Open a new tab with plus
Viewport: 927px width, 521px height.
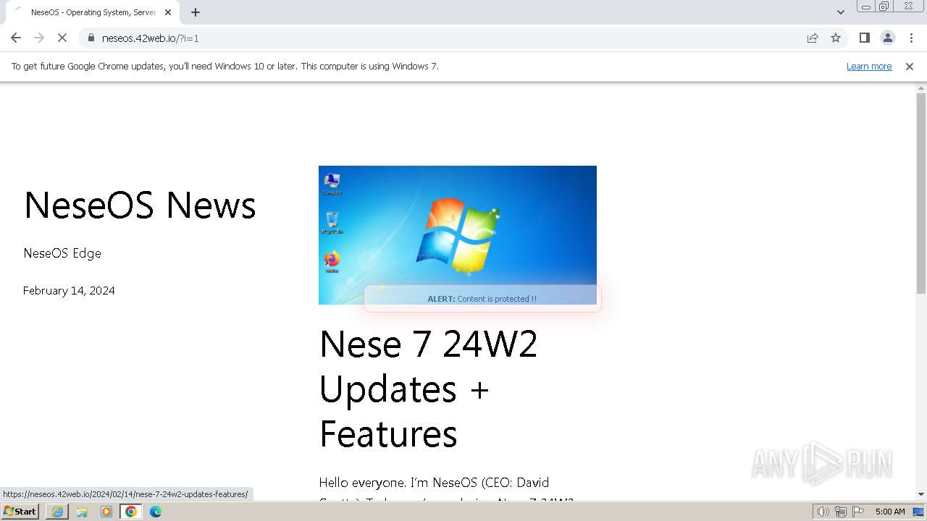tap(196, 12)
